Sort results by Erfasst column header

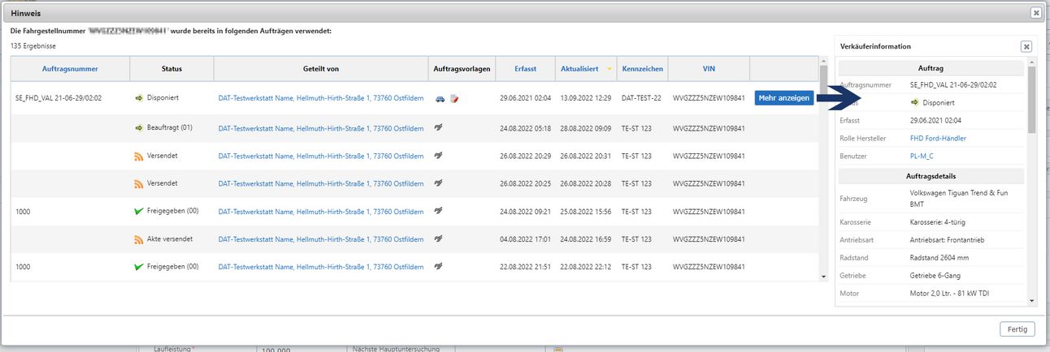point(525,69)
